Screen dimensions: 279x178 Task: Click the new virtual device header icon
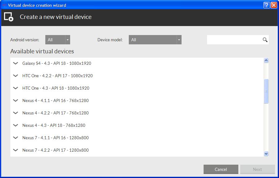click(x=9, y=17)
